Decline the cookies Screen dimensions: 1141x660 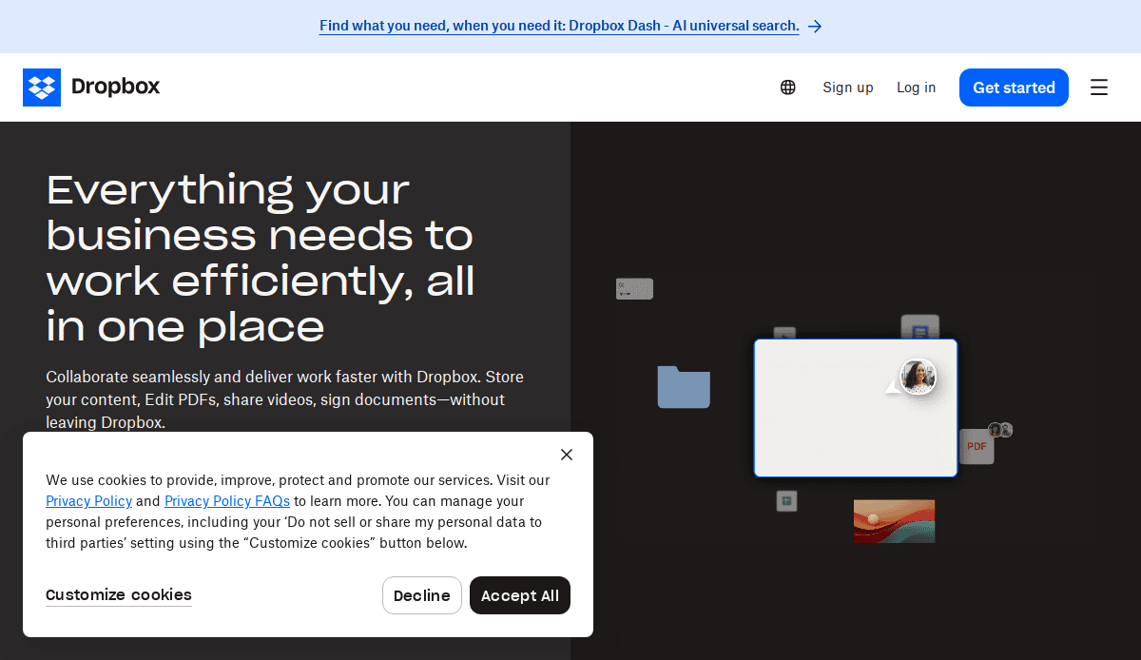(x=421, y=595)
